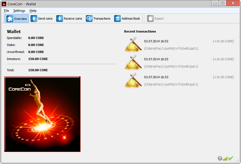Viewport: 241px width, 164px height.
Task: Open the File menu
Action: [6, 11]
